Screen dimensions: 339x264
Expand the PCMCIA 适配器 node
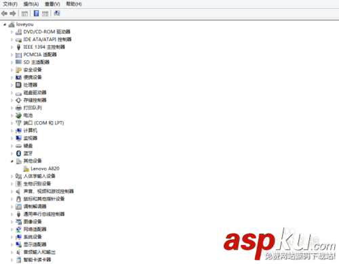(x=12, y=55)
